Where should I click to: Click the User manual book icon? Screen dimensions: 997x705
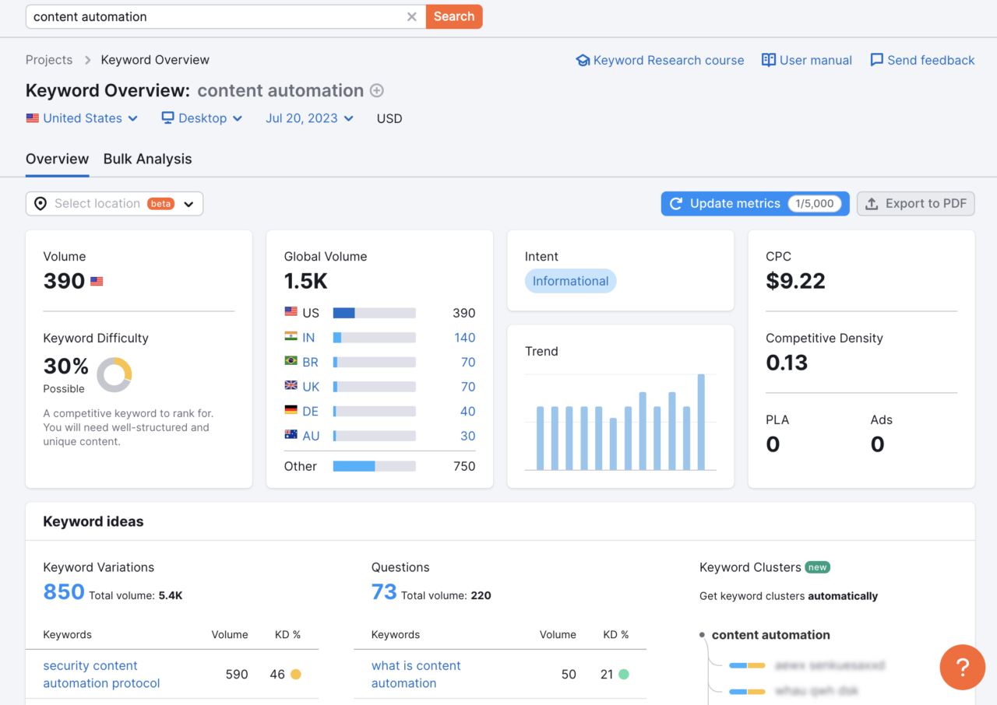point(769,60)
